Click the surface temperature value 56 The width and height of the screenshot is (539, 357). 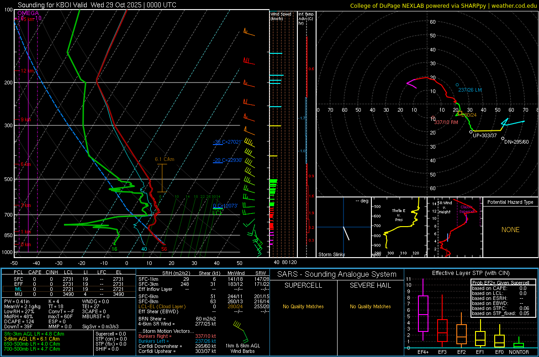[x=164, y=249]
